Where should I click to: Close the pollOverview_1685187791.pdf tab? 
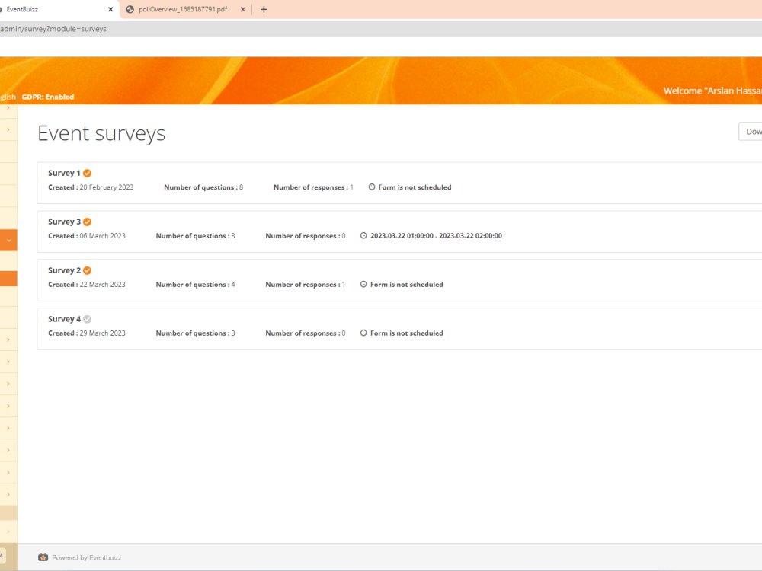242,9
